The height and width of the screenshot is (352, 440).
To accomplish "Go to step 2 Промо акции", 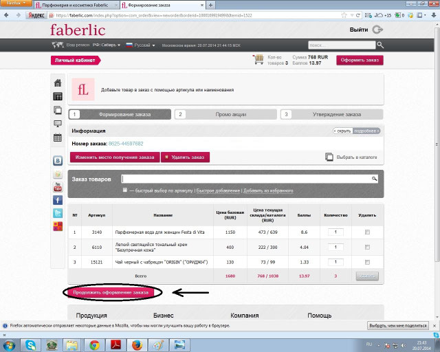I will (x=225, y=115).
